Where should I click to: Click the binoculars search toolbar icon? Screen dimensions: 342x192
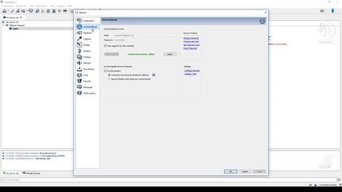65,11
